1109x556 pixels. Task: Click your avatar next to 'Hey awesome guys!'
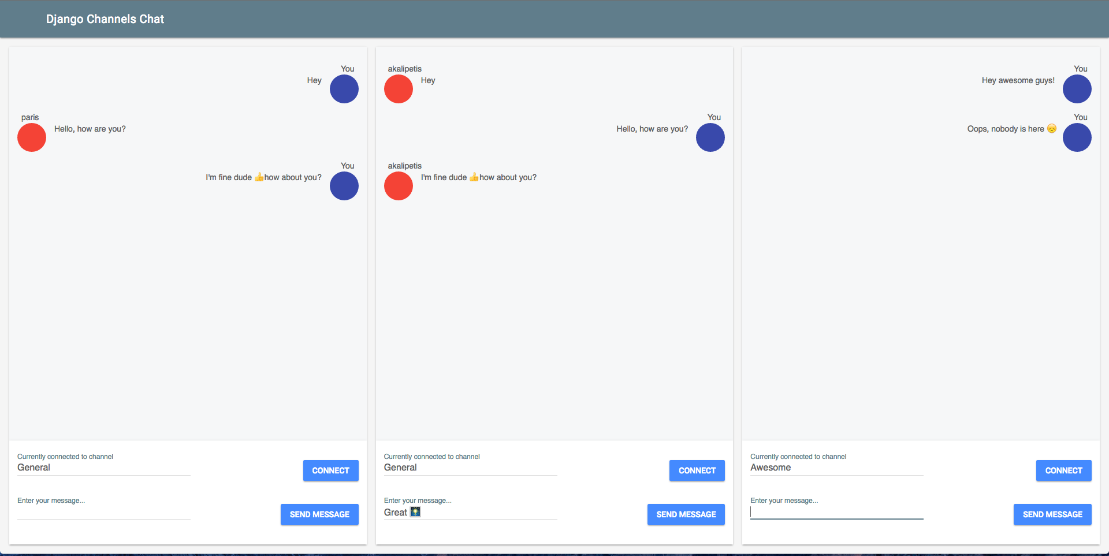tap(1077, 89)
